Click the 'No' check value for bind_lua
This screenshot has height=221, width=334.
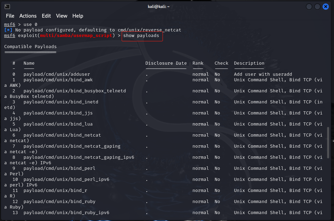click(x=217, y=124)
